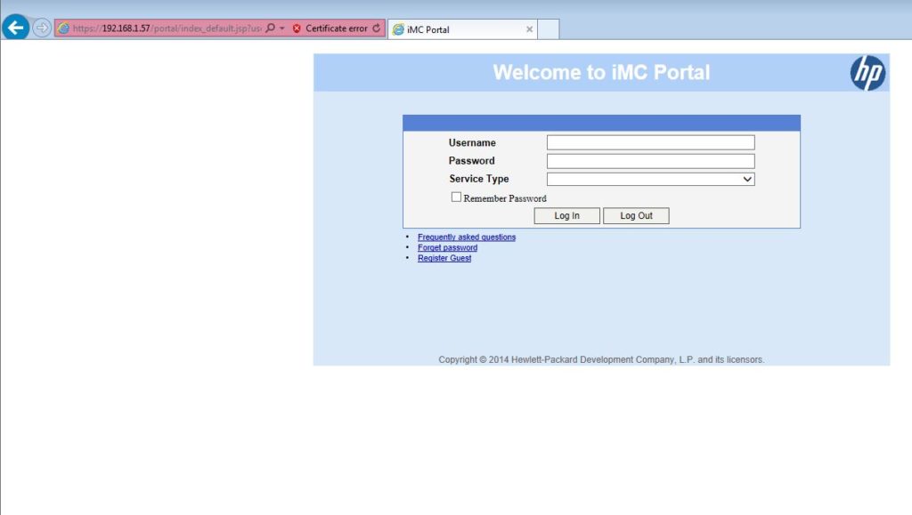912x515 pixels.
Task: Click the Certificate error warning icon
Action: click(297, 28)
